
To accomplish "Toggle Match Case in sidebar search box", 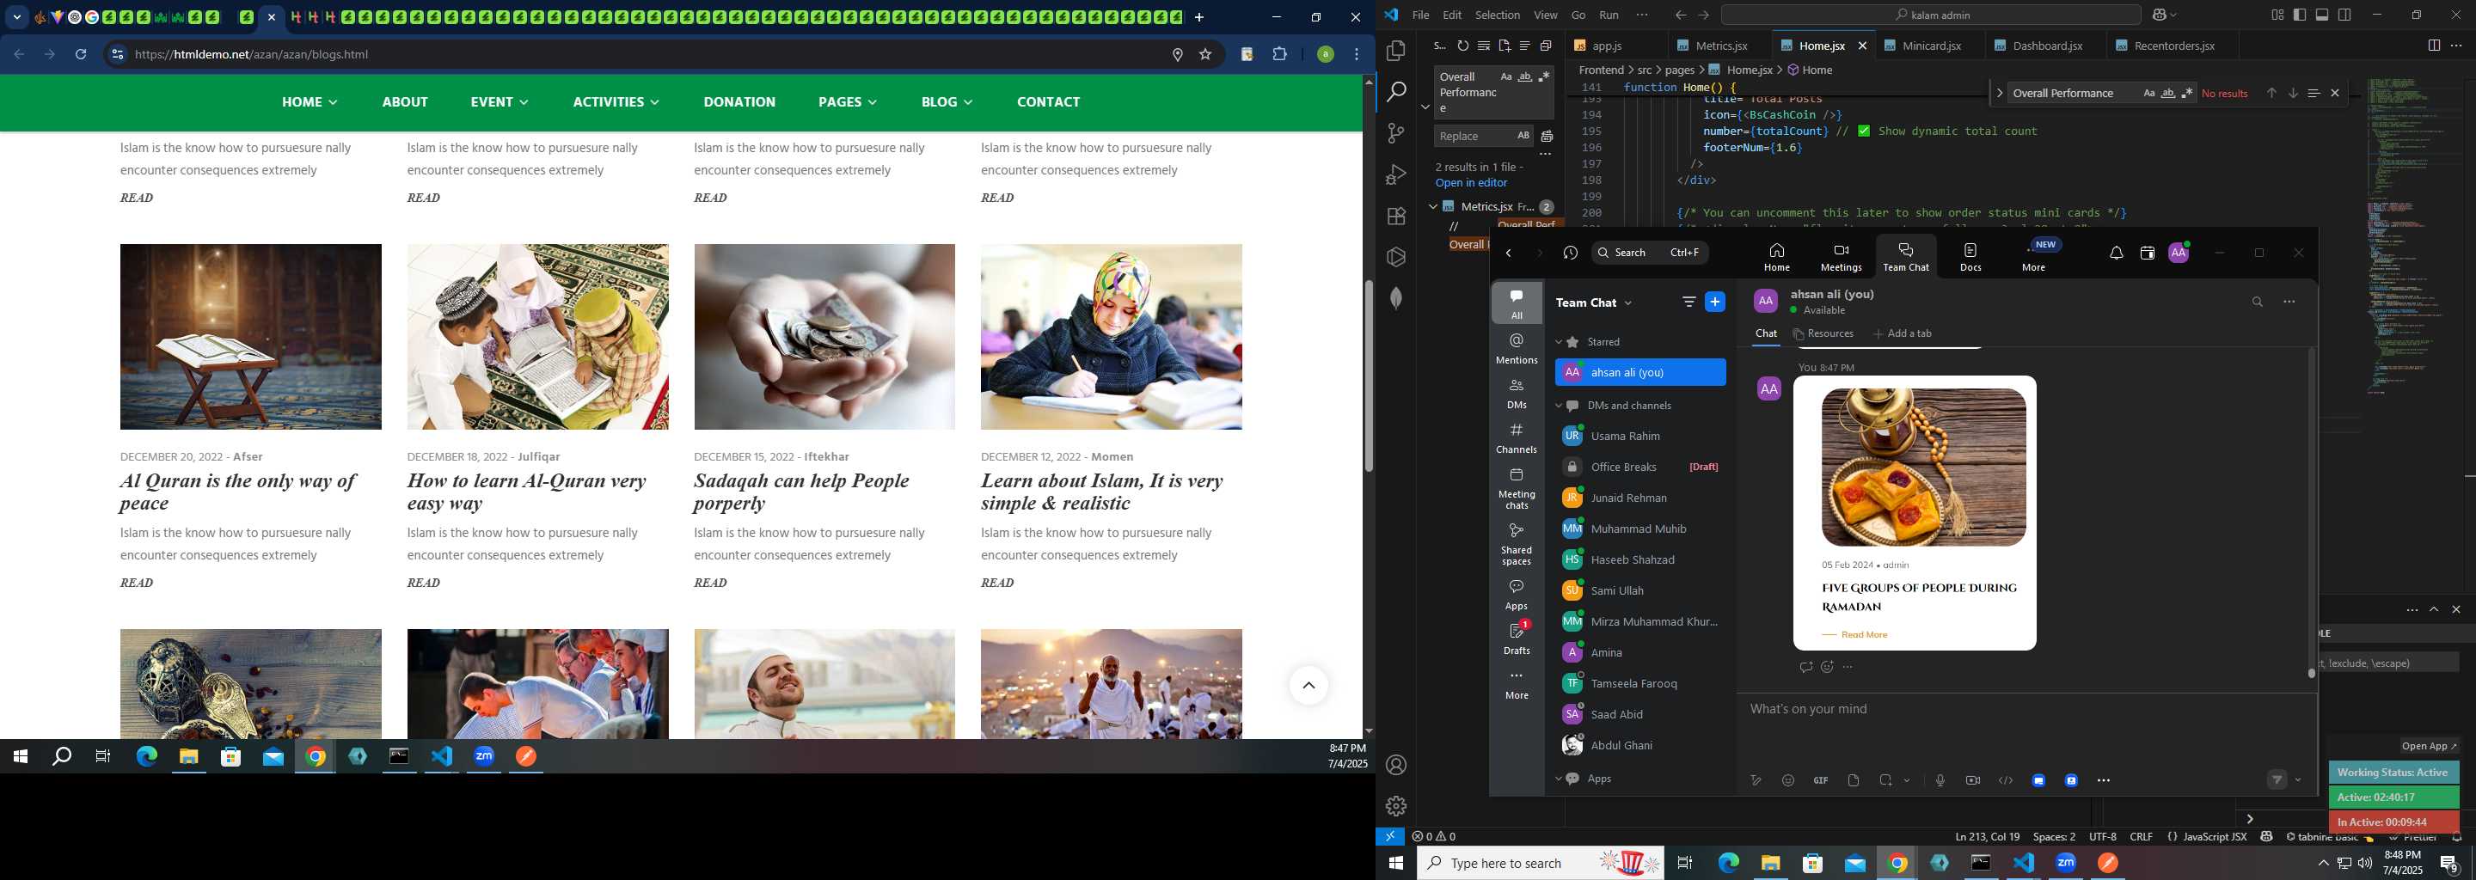I will 1505,76.
